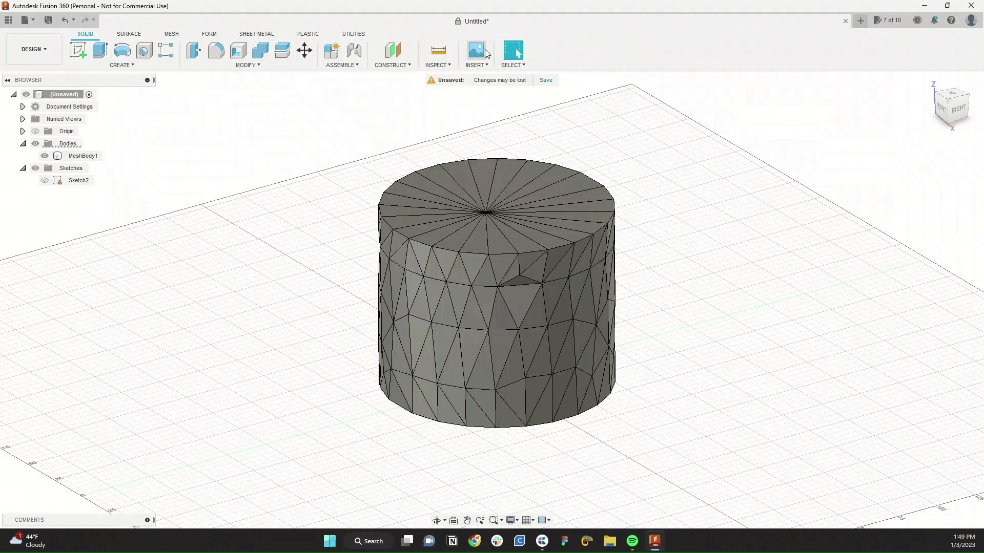
Task: Click the Shell tool icon
Action: click(x=238, y=50)
